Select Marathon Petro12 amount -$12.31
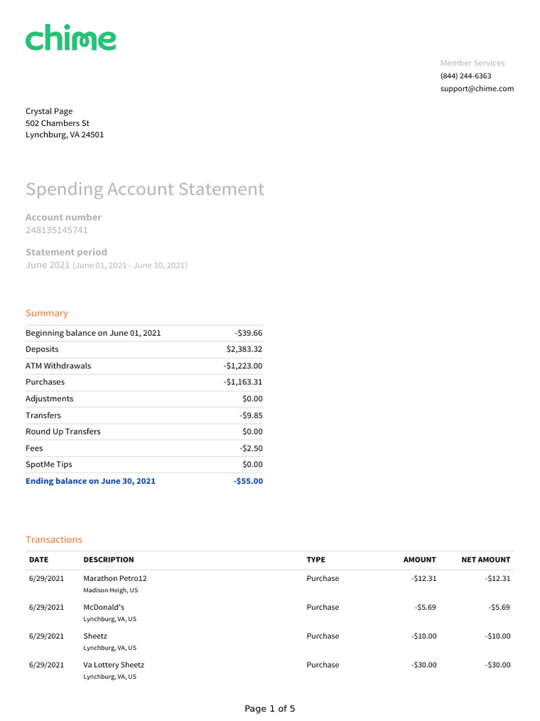This screenshot has width=540, height=721. pyautogui.click(x=424, y=579)
